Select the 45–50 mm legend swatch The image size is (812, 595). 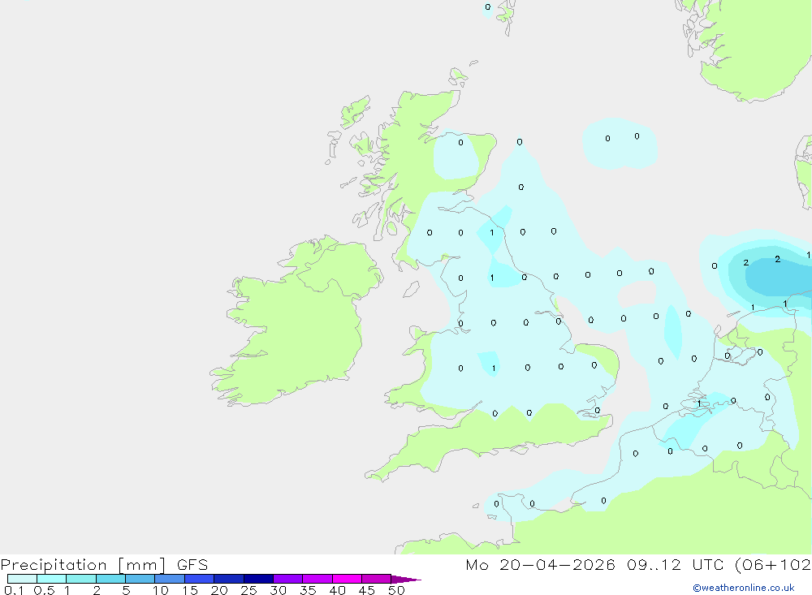coord(376,579)
